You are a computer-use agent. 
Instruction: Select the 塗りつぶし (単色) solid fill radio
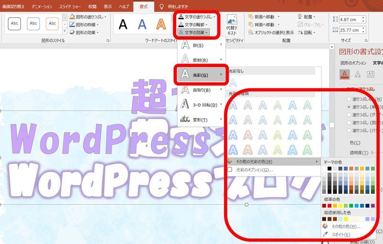click(349, 107)
